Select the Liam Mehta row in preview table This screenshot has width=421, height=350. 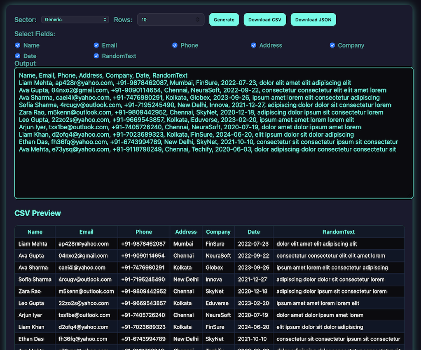[210, 244]
